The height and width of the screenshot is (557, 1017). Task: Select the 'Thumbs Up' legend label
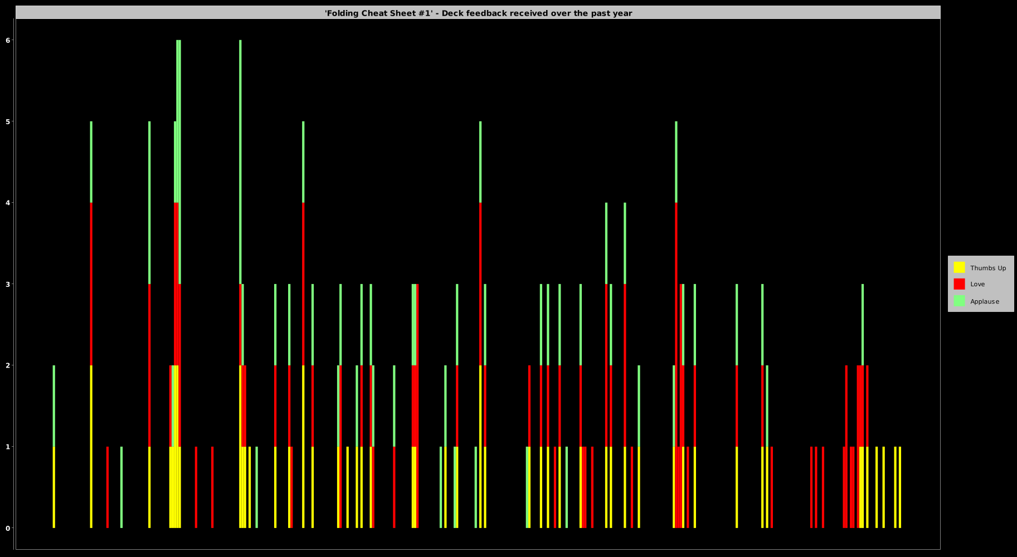click(x=988, y=268)
